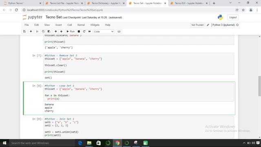Move selected cell down

coord(62,31)
